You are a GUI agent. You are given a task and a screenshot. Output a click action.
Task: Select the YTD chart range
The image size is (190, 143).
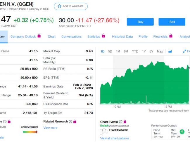135,51
